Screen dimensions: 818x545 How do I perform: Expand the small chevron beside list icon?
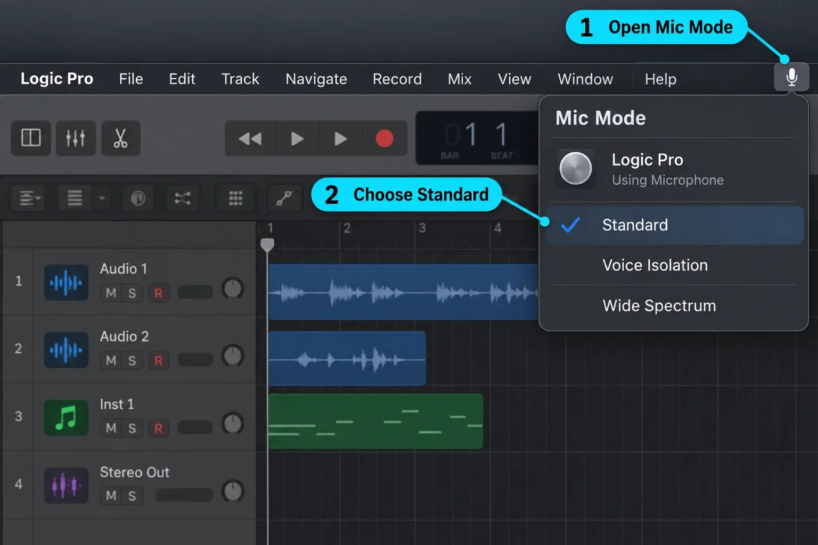click(x=102, y=198)
